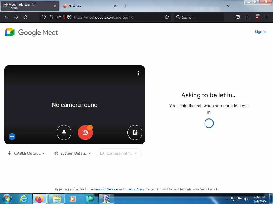Open Windows Media Player from the taskbar
This screenshot has width=273, height=204.
click(x=73, y=199)
